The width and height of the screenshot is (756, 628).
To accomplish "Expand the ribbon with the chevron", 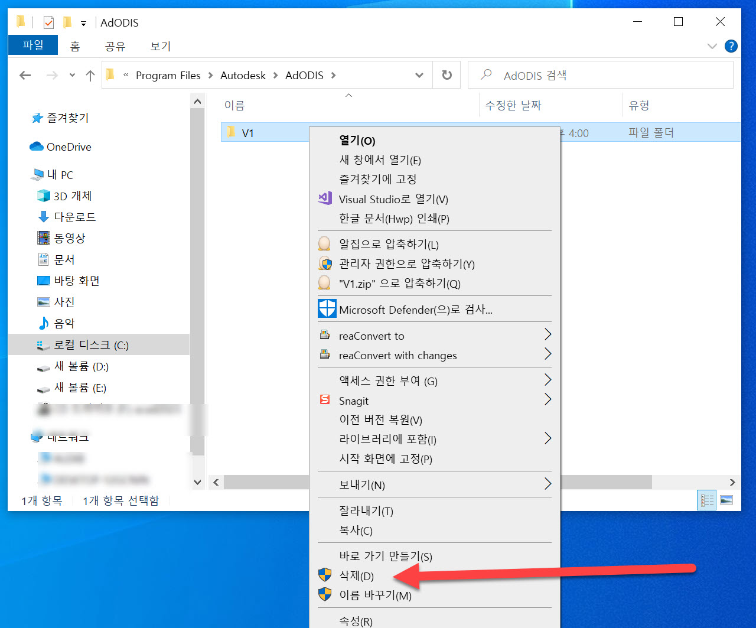I will tap(712, 46).
